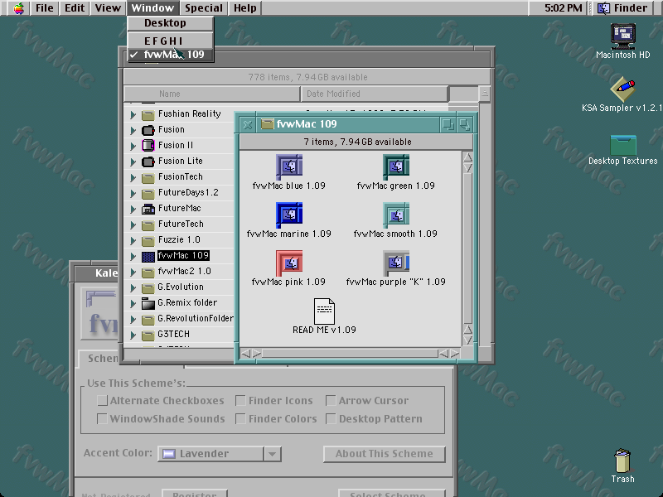Choose E F G H I from Window menu

[x=171, y=41]
